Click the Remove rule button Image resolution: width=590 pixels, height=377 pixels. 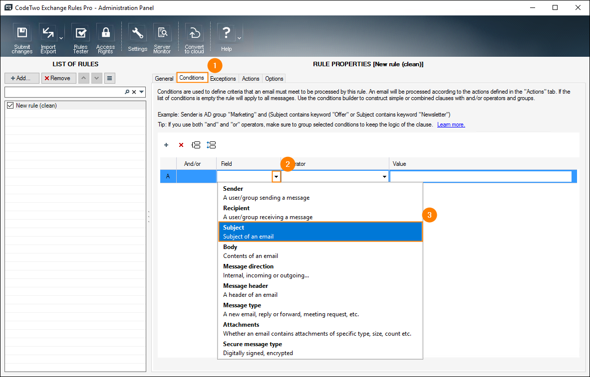tap(59, 78)
